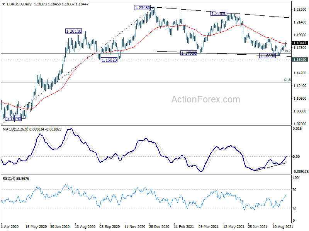Click the RSI 70 level label
This screenshot has height=231, width=309.
294,189
